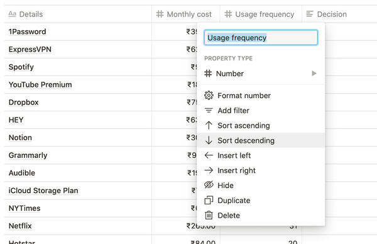Open the Monthly cost column header menu

tap(185, 14)
